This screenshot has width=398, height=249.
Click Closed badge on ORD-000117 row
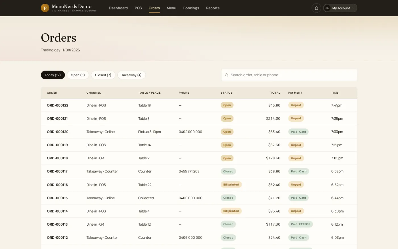coord(228,172)
